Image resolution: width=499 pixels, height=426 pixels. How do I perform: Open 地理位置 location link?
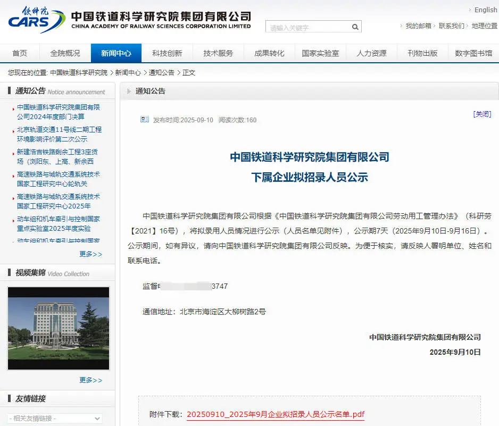point(484,26)
